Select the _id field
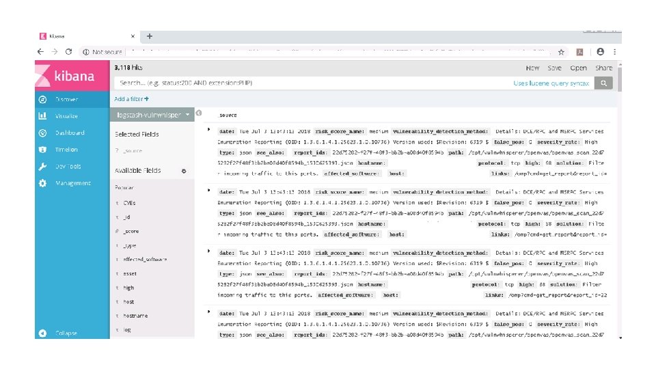 126,217
